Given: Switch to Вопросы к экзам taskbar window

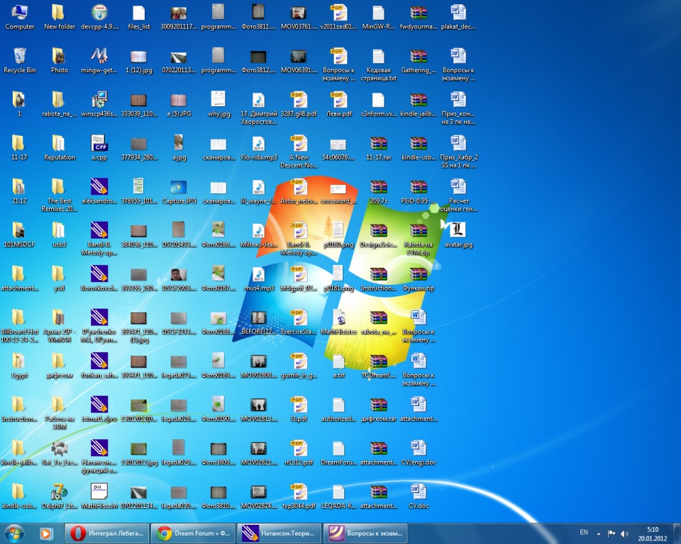Looking at the screenshot, I should tap(366, 533).
